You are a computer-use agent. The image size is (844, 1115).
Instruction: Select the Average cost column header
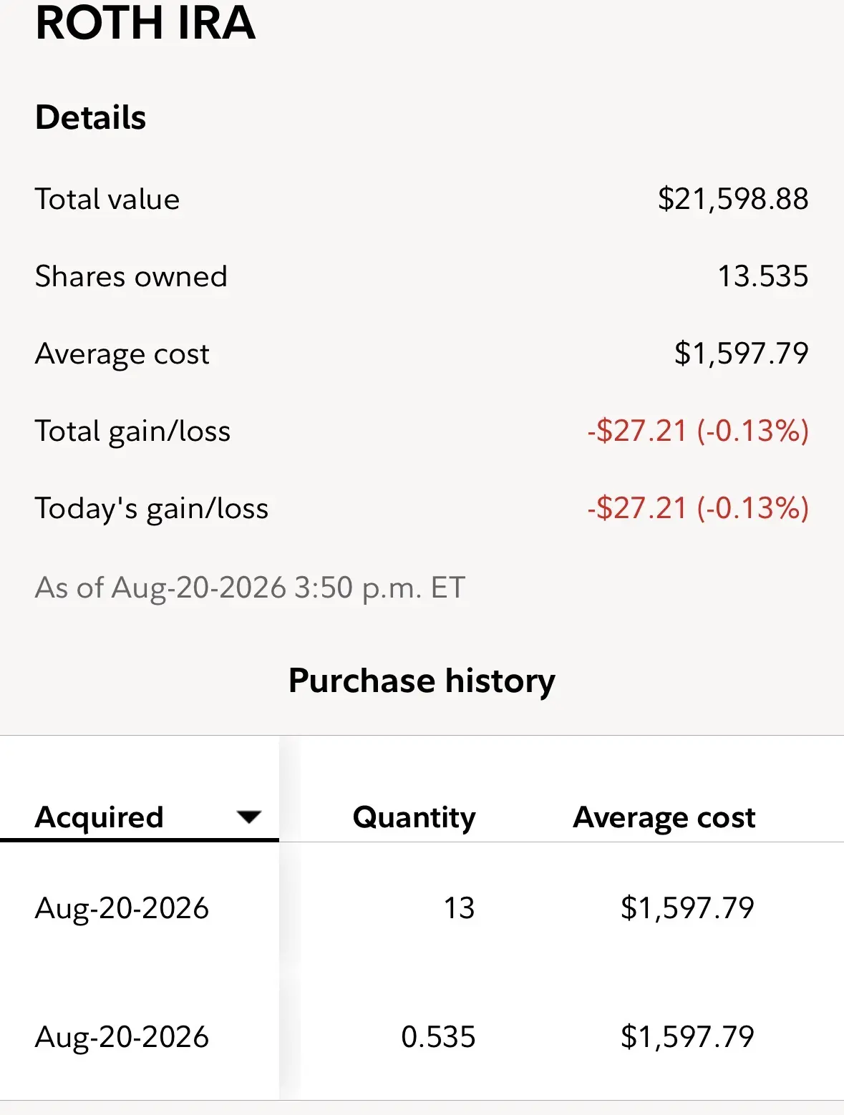(664, 817)
